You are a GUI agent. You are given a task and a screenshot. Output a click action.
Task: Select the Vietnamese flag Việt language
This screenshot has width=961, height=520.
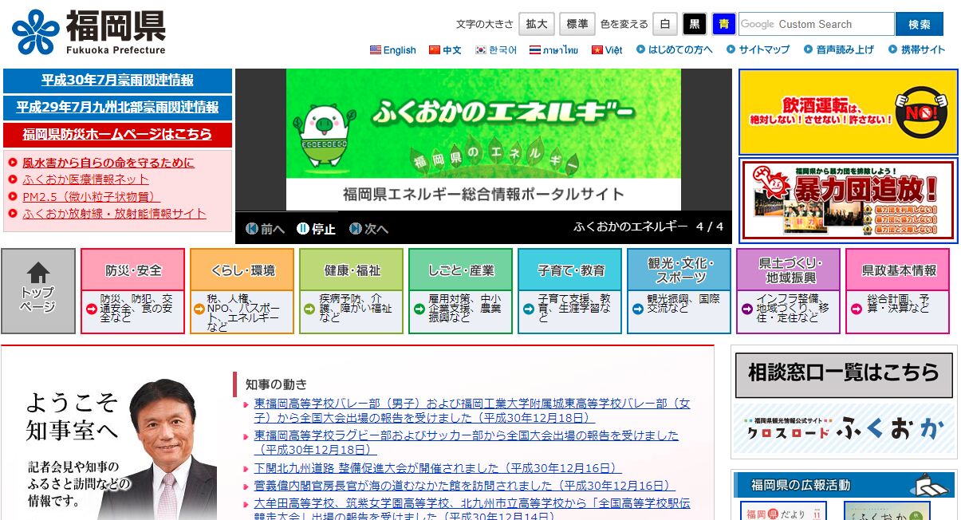(x=607, y=49)
